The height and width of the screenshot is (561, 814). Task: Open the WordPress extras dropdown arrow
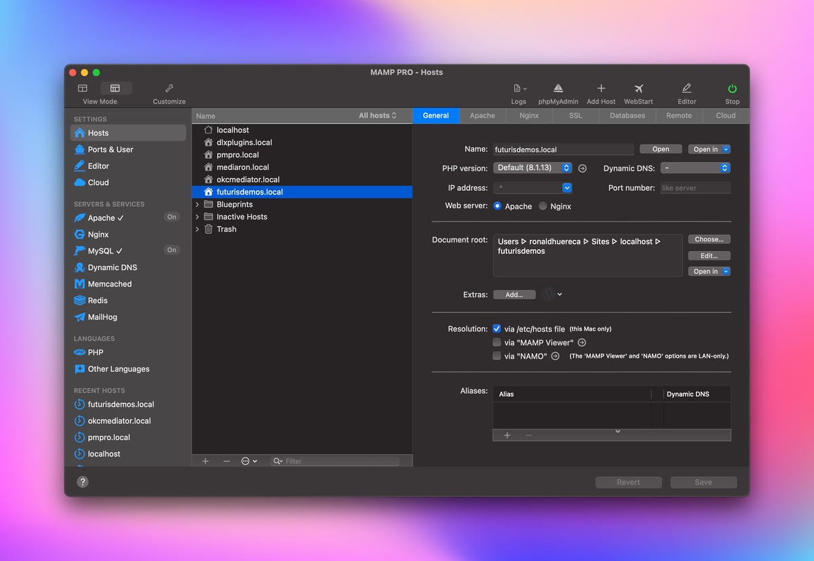tap(560, 294)
